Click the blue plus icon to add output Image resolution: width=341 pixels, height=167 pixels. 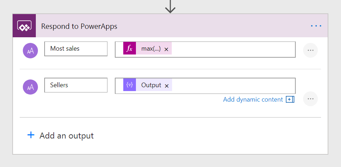coord(31,135)
